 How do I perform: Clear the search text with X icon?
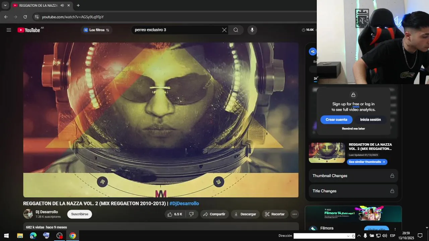pos(224,30)
